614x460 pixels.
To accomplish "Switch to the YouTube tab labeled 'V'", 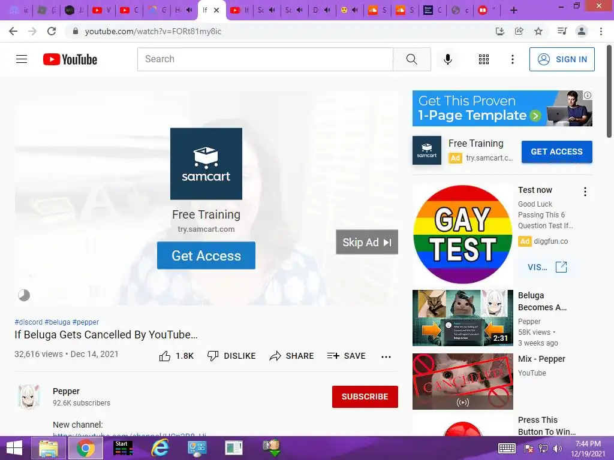I will click(x=102, y=10).
